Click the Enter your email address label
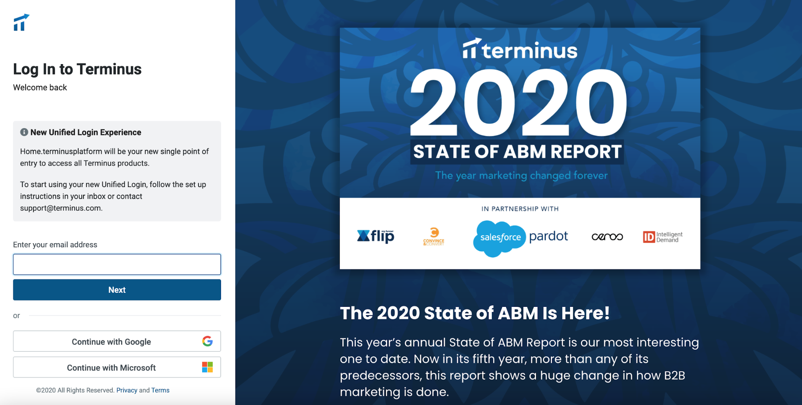The width and height of the screenshot is (802, 405). point(55,245)
